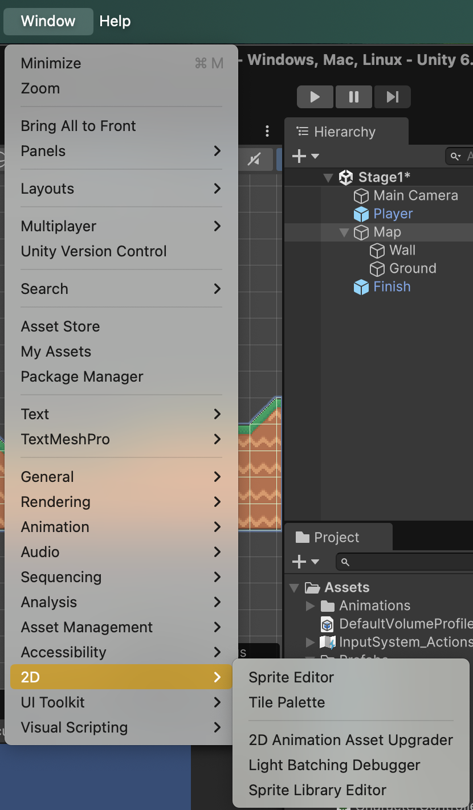
Task: Click the Project search magnifier icon
Action: pos(345,562)
